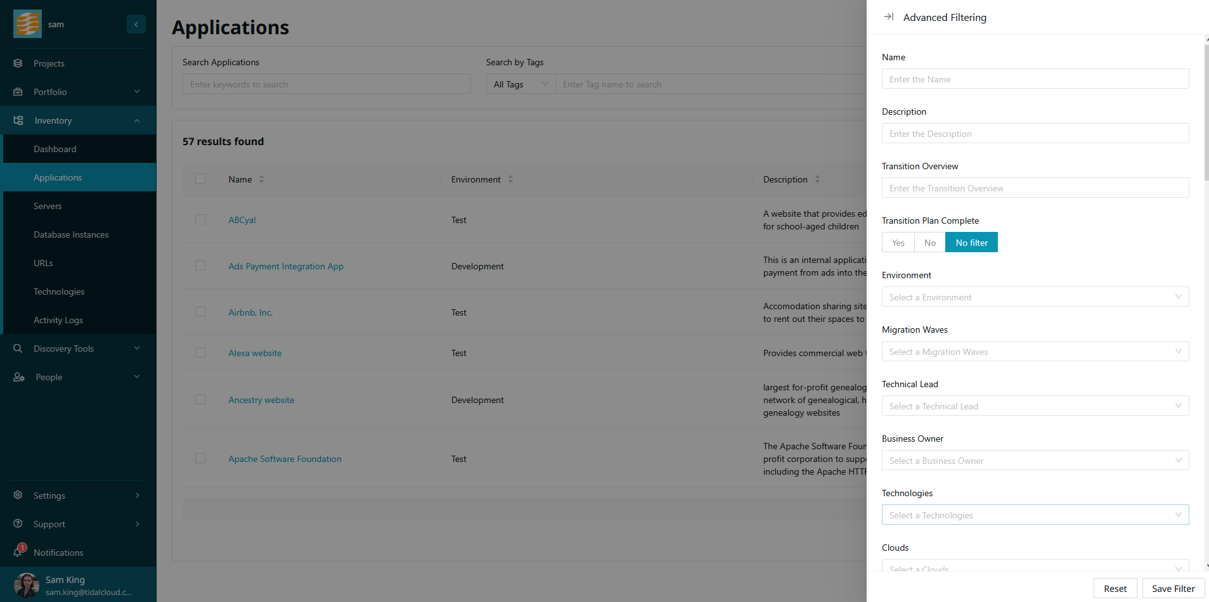Click the Discovery Tools magnifier icon
The width and height of the screenshot is (1209, 602).
click(x=18, y=349)
